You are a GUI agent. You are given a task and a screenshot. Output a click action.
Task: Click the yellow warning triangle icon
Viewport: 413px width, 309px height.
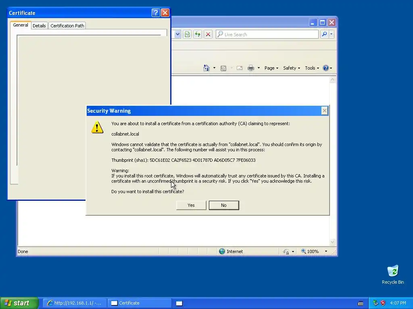97,127
